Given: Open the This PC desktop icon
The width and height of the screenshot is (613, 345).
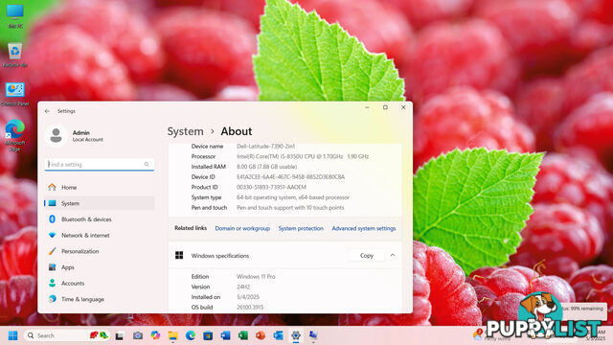Looking at the screenshot, I should click(15, 16).
